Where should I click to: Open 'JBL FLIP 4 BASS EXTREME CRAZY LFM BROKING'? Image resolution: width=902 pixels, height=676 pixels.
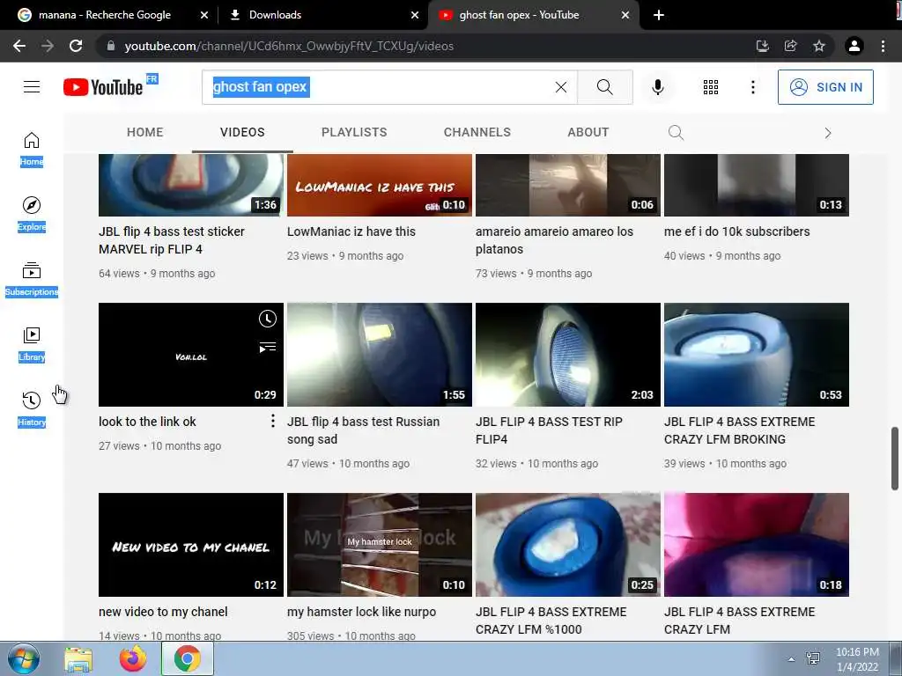739,430
